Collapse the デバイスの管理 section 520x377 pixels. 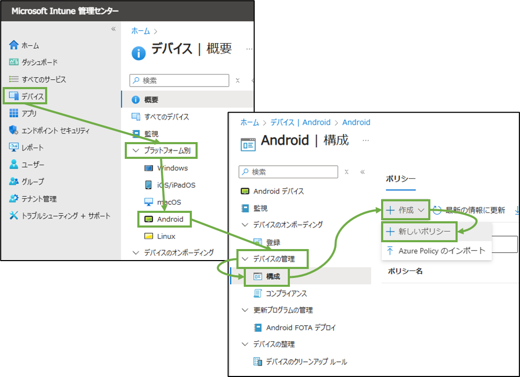point(245,259)
